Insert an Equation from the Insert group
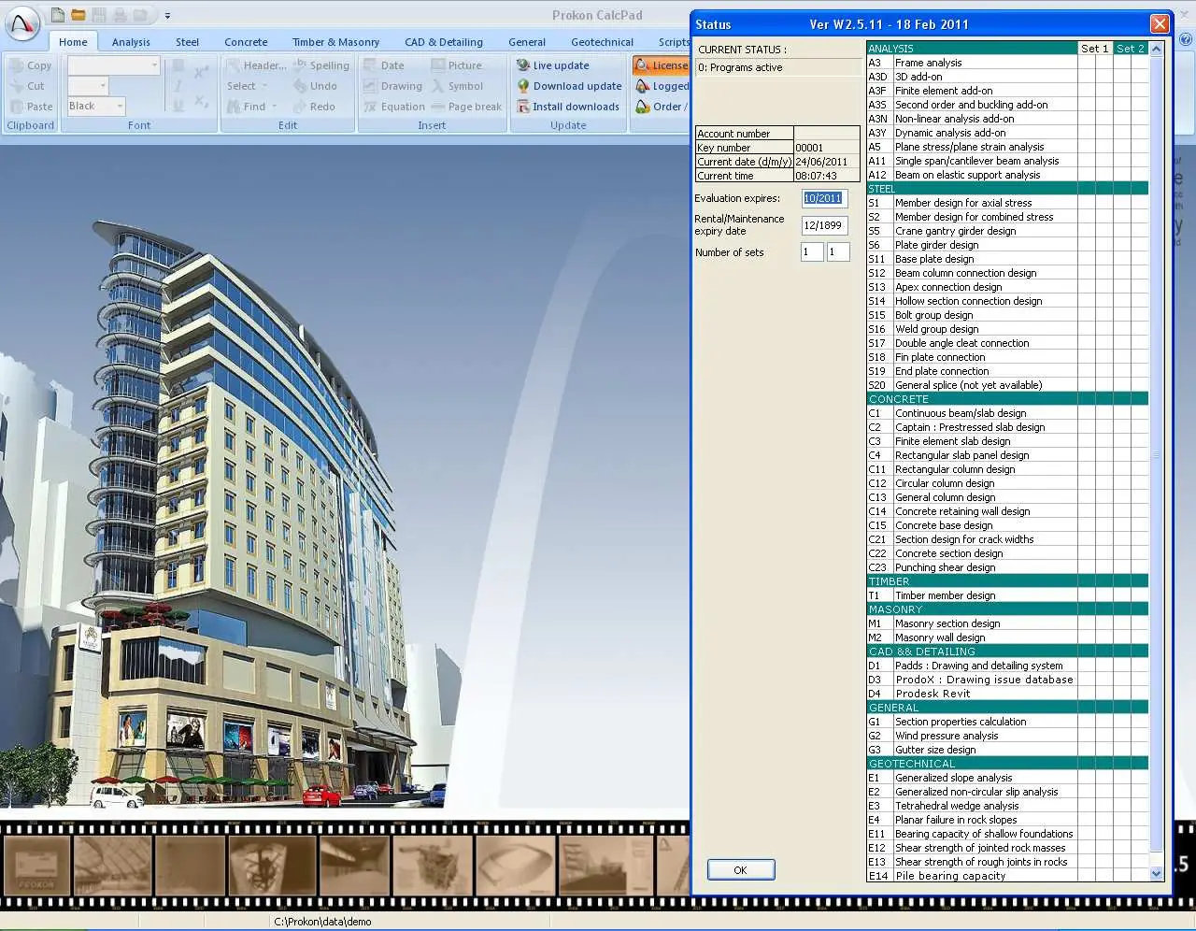This screenshot has height=931, width=1196. 394,107
